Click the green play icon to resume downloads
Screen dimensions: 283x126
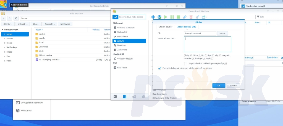click(x=166, y=17)
